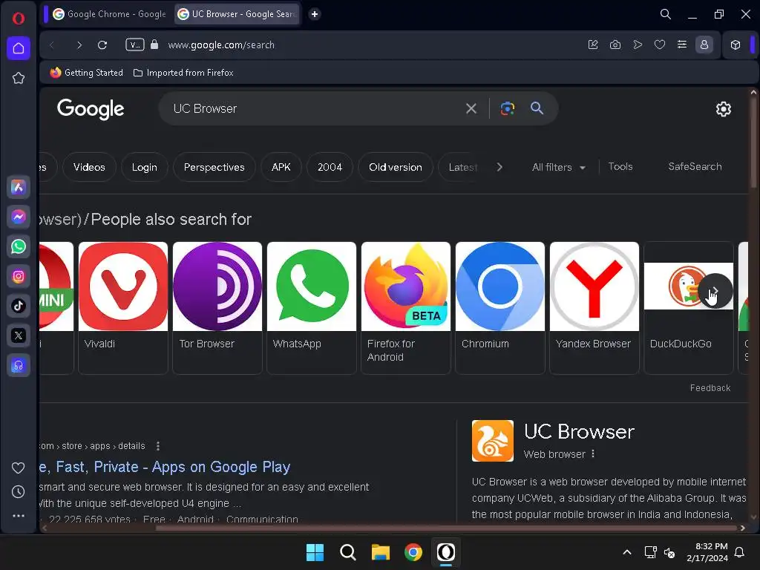Viewport: 760px width, 570px height.
Task: Open the WhatsApp suggestion card
Action: point(312,308)
